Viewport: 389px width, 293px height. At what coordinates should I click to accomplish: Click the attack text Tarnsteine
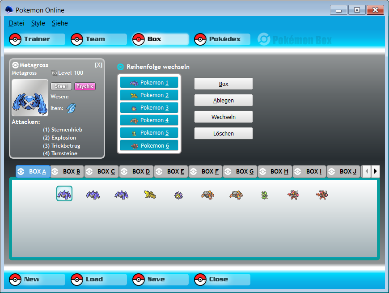click(64, 153)
